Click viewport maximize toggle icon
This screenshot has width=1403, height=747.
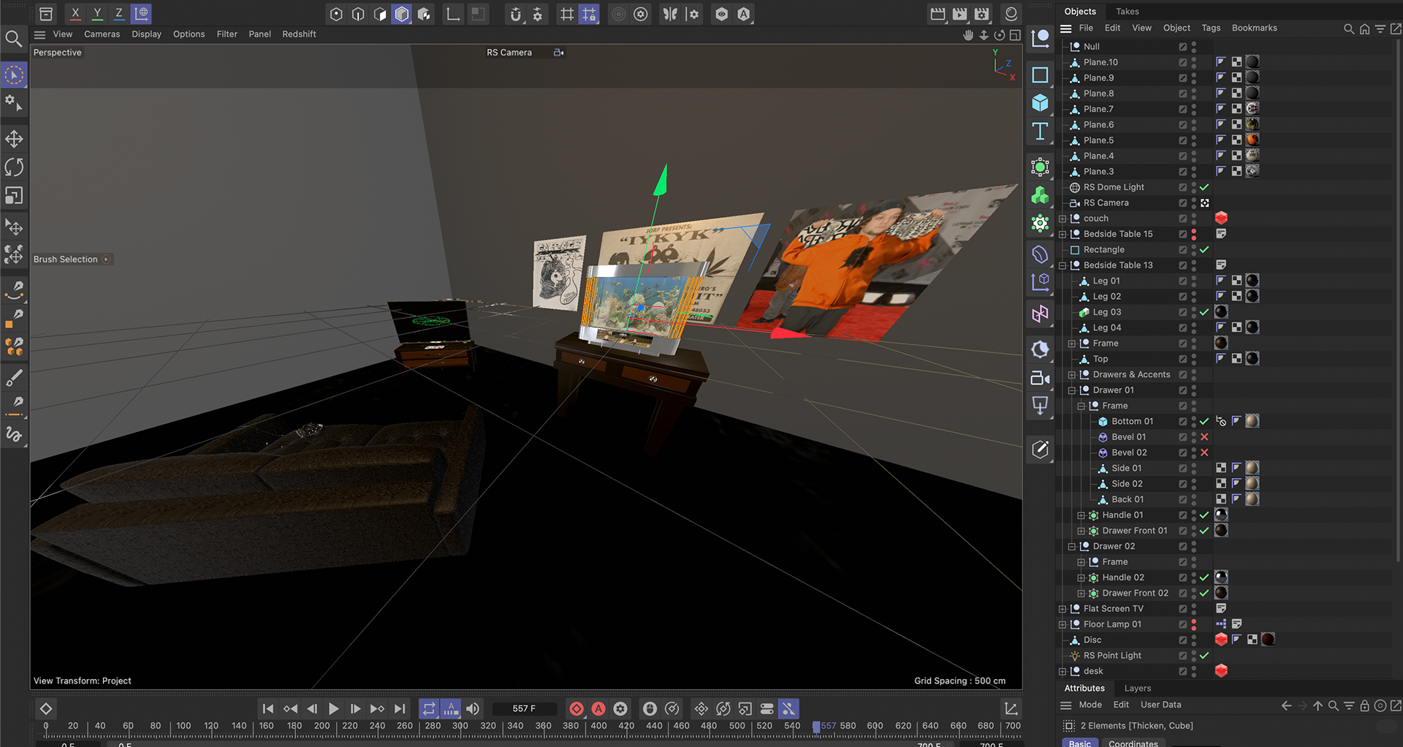1015,35
